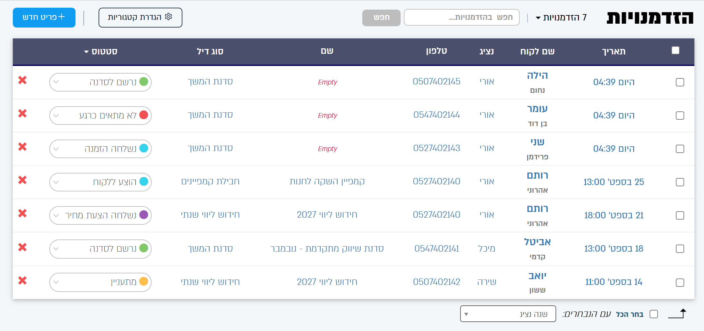Click the grey חפש search button
Screen dimensions: 704x331
[381, 18]
